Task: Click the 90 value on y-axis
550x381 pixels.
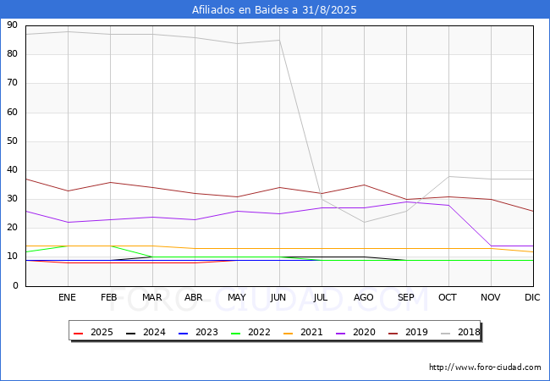Action: pos(13,25)
